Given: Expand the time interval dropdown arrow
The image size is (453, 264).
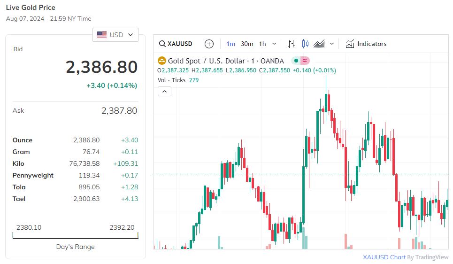Looking at the screenshot, I should [x=274, y=44].
